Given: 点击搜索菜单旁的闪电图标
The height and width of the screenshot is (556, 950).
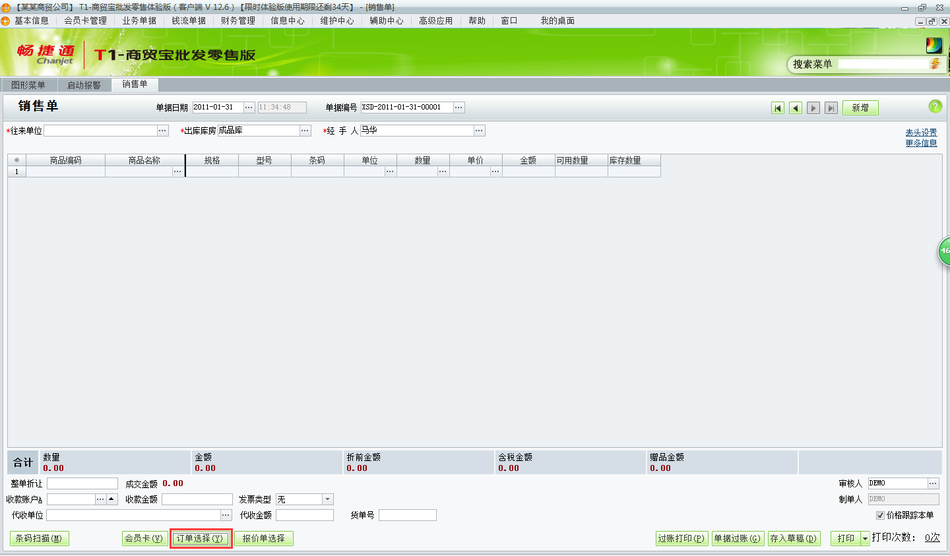Looking at the screenshot, I should pyautogui.click(x=936, y=64).
